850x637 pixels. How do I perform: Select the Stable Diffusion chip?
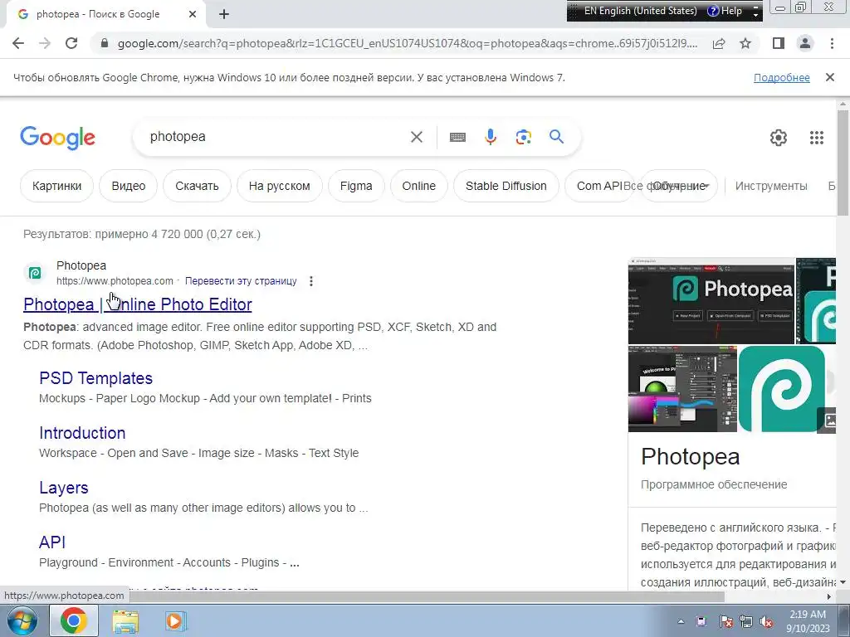tap(506, 186)
